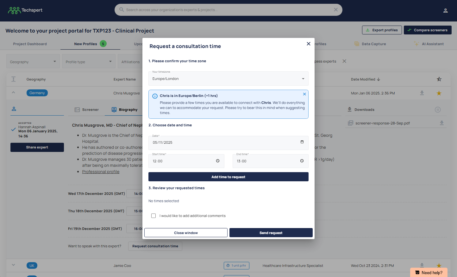Click the Jamie Coo expert name
The height and width of the screenshot is (277, 457).
click(x=122, y=266)
